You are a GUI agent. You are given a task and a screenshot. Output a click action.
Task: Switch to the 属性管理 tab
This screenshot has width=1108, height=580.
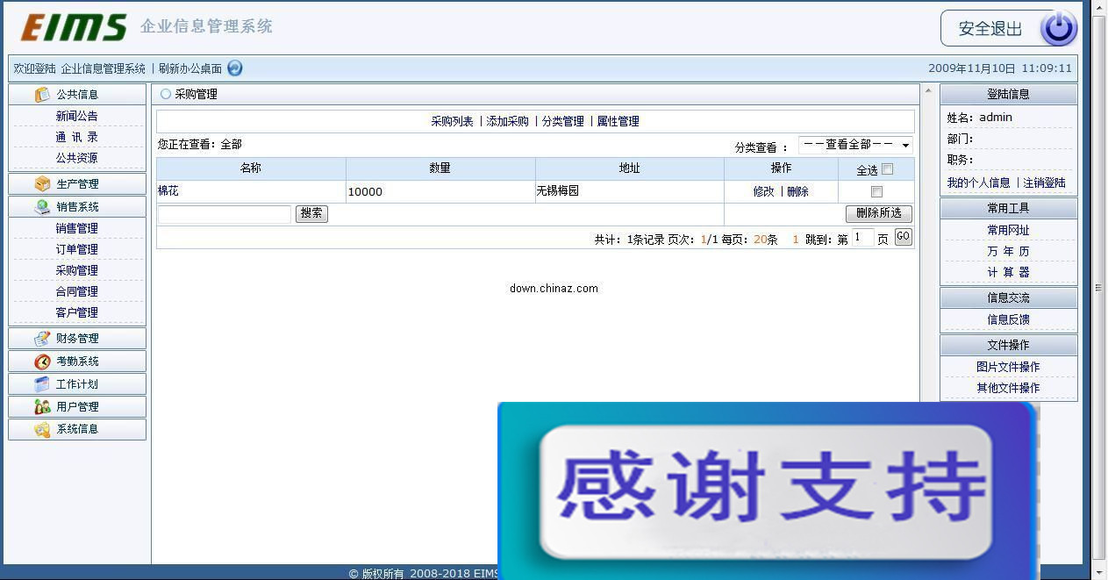click(618, 121)
